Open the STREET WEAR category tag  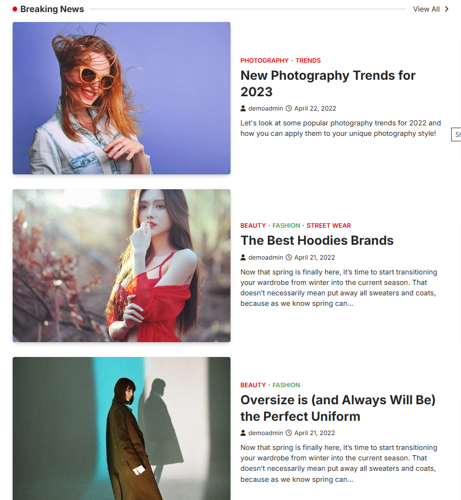click(328, 226)
